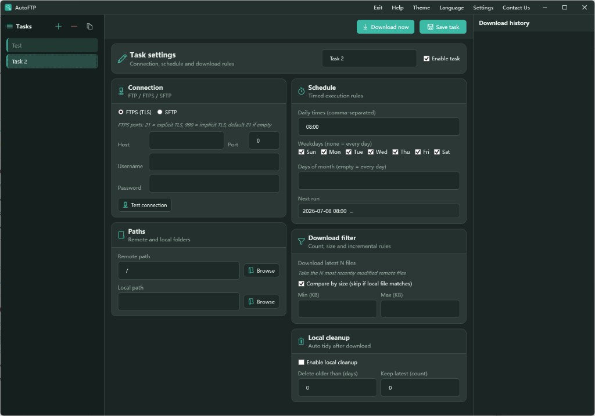This screenshot has width=595, height=416.
Task: Uncheck the Wed weekday checkbox
Action: click(x=371, y=152)
